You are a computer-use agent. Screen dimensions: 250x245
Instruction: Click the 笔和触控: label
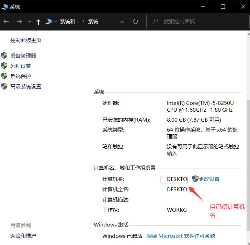click(113, 147)
